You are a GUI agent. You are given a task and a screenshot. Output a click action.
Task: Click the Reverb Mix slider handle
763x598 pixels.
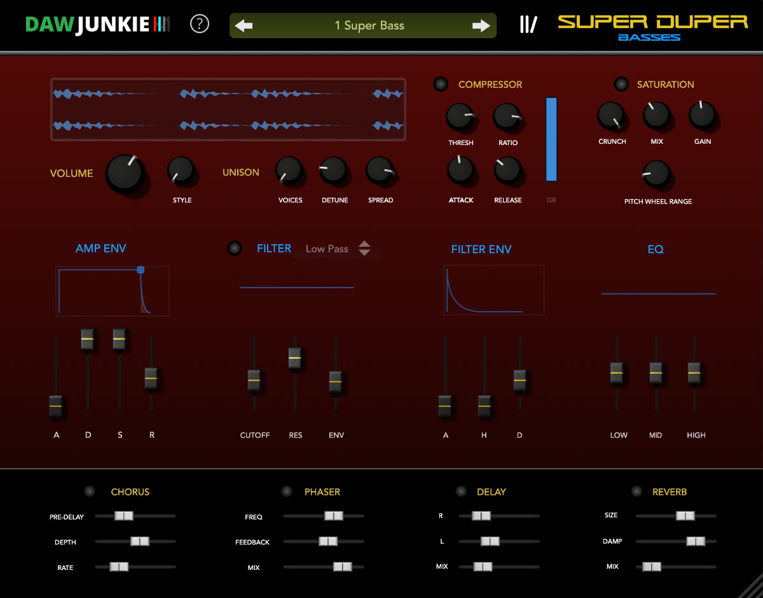tap(652, 566)
